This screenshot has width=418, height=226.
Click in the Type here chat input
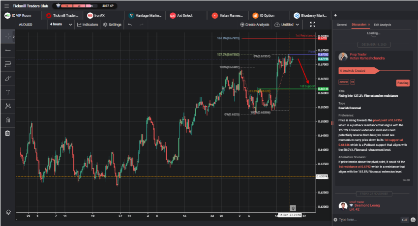coord(369,220)
